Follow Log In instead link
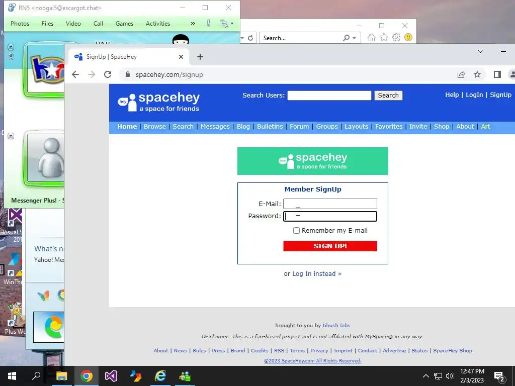The width and height of the screenshot is (515, 386). (x=317, y=274)
